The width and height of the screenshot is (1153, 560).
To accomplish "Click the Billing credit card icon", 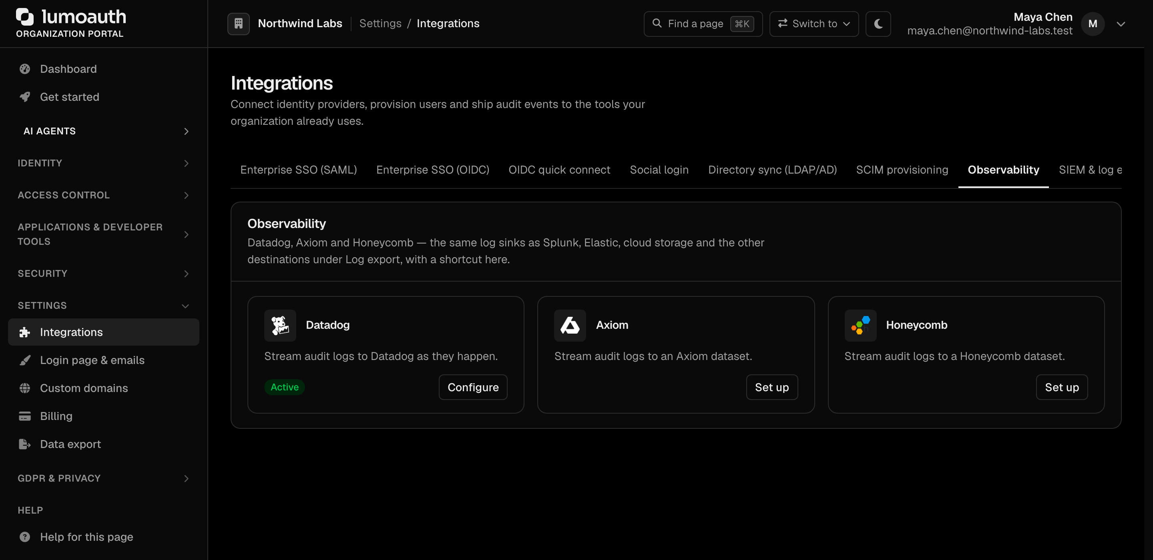I will tap(24, 416).
